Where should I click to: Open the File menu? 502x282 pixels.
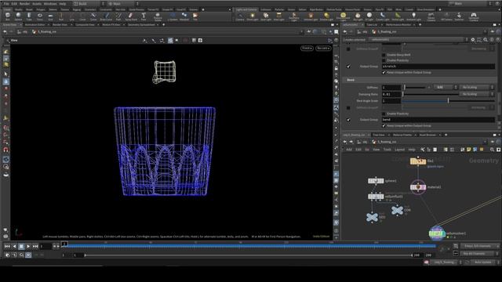pyautogui.click(x=6, y=3)
